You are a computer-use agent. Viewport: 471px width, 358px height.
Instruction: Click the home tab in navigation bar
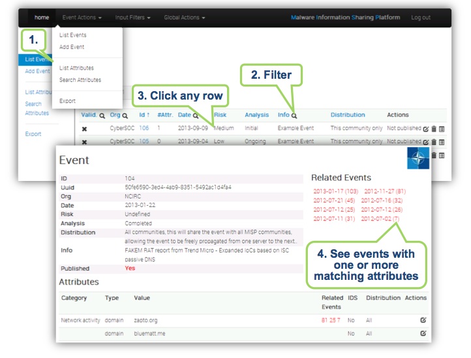tap(41, 18)
